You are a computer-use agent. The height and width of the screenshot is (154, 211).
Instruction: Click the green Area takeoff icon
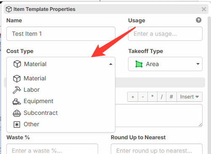point(139,64)
